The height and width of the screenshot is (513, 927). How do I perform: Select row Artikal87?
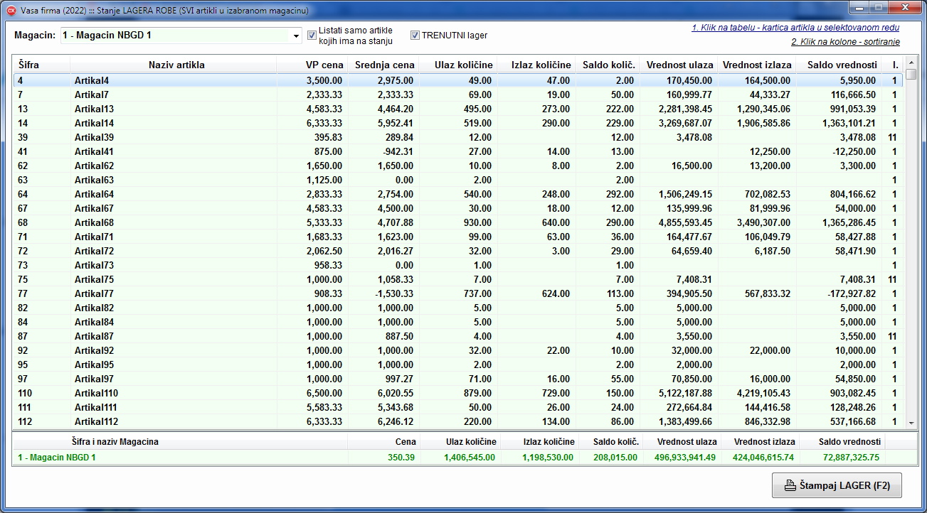coord(458,336)
